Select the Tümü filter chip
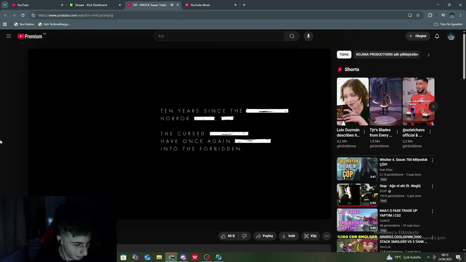The width and height of the screenshot is (466, 262). tap(344, 55)
